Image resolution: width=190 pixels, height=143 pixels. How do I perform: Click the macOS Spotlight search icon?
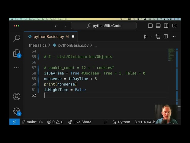(x=168, y=19)
